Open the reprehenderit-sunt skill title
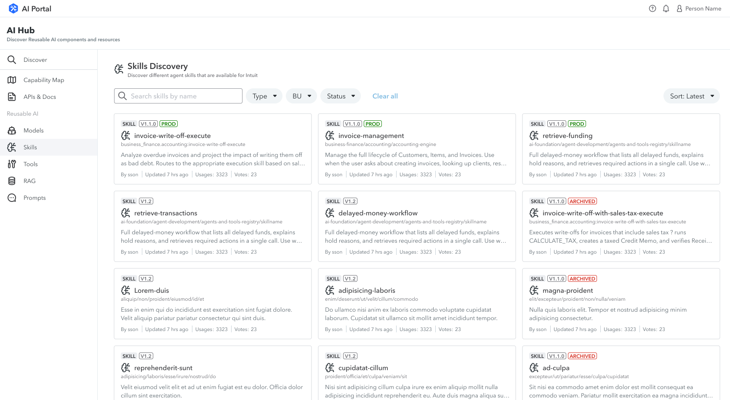Image resolution: width=730 pixels, height=400 pixels. tap(163, 368)
